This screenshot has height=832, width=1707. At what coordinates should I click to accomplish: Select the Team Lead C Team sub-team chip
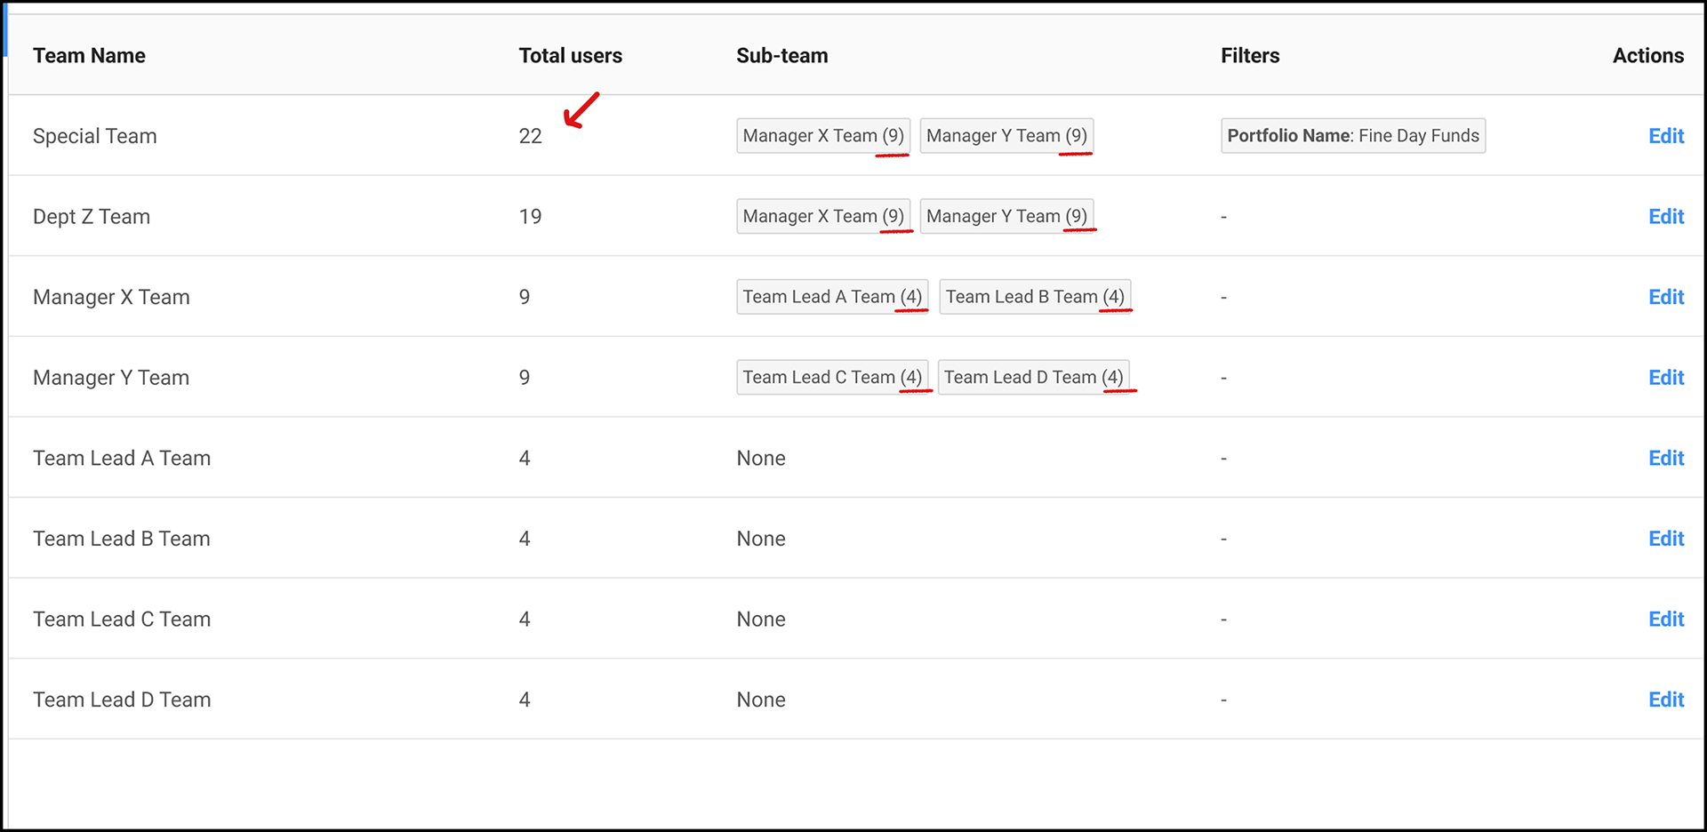click(831, 378)
